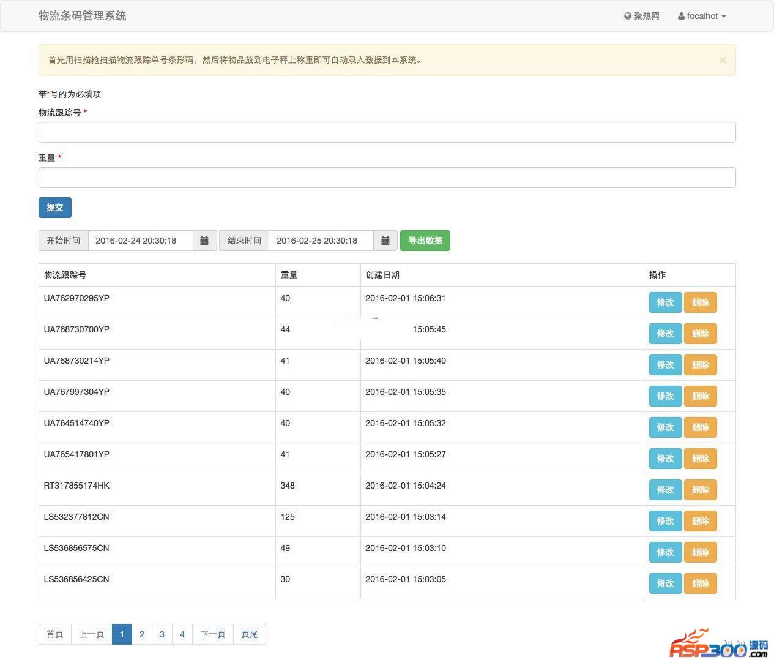Delete the UA762970295YP row
Viewport: 774px width, 660px height.
(x=700, y=302)
